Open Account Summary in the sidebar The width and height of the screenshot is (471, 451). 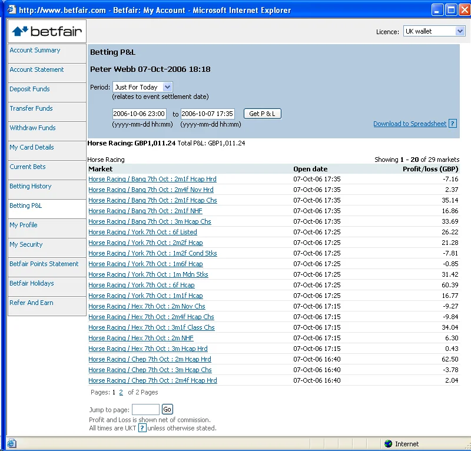35,50
